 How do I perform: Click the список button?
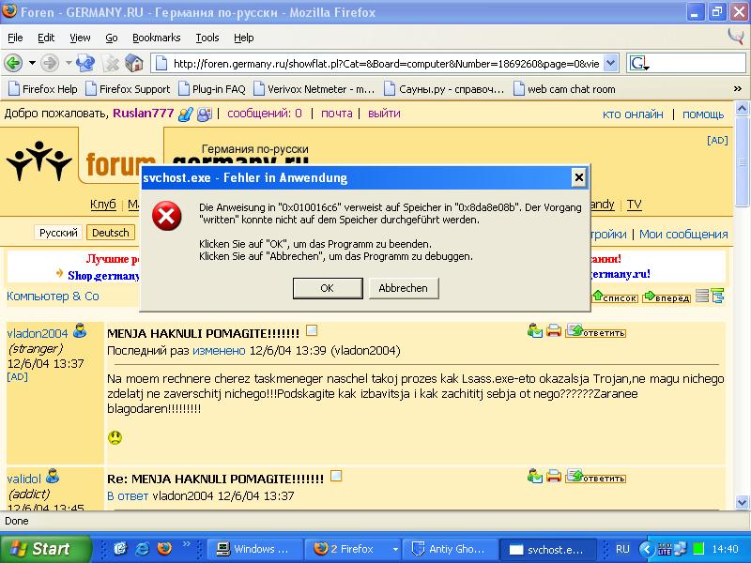click(615, 297)
